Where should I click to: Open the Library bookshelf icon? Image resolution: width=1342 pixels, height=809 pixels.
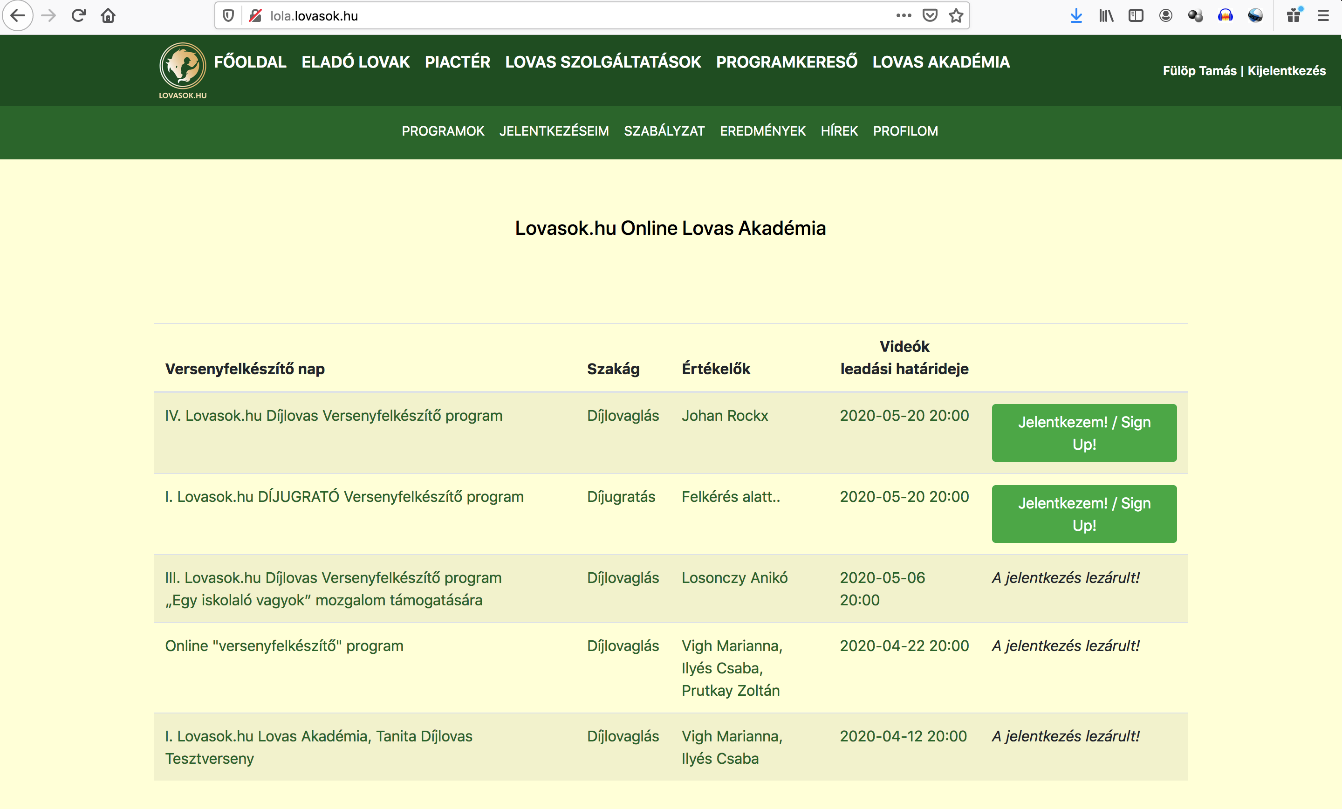click(x=1106, y=16)
